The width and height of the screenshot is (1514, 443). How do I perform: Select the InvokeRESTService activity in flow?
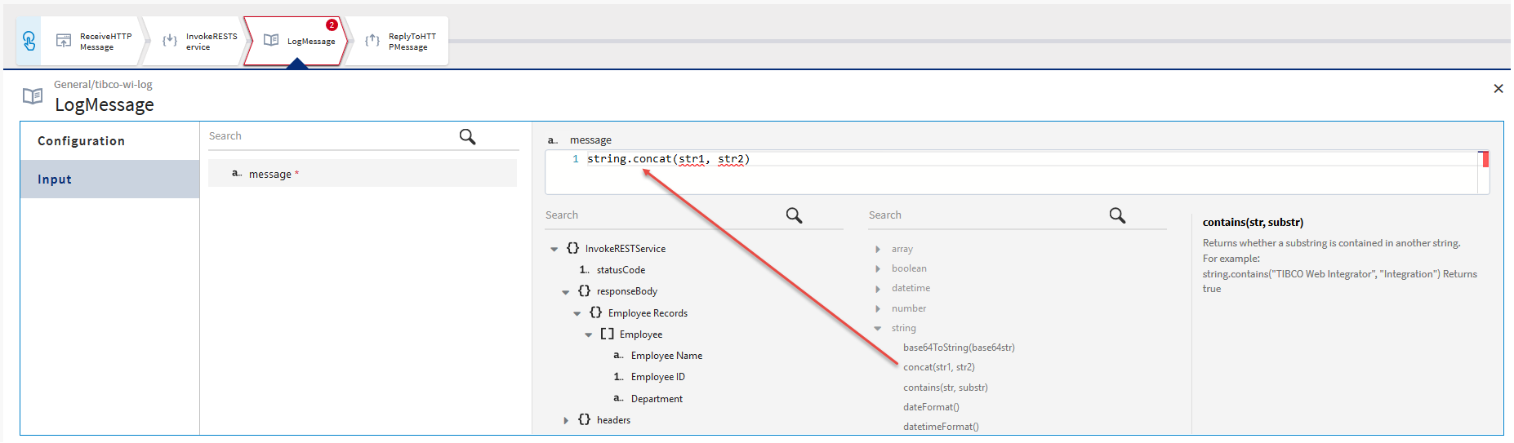click(200, 42)
